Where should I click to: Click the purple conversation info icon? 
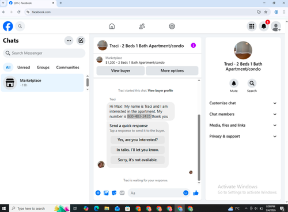(x=193, y=46)
